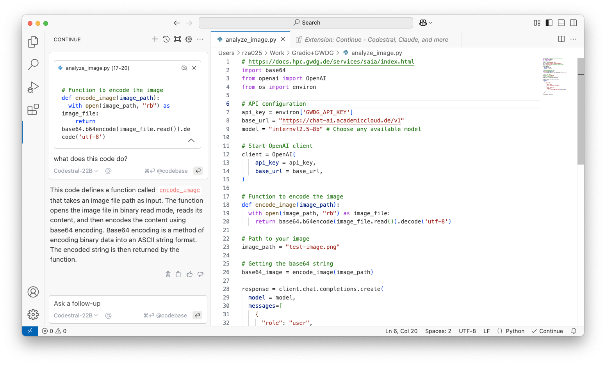Image resolution: width=606 pixels, height=365 pixels.
Task: Toggle the bottom panel visibility
Action: 561,23
